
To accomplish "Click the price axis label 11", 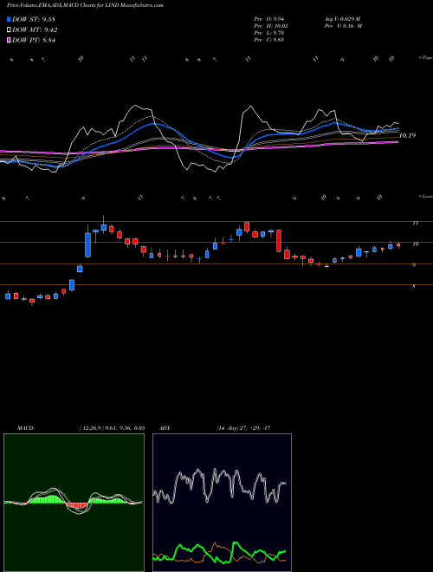I will 415,223.
